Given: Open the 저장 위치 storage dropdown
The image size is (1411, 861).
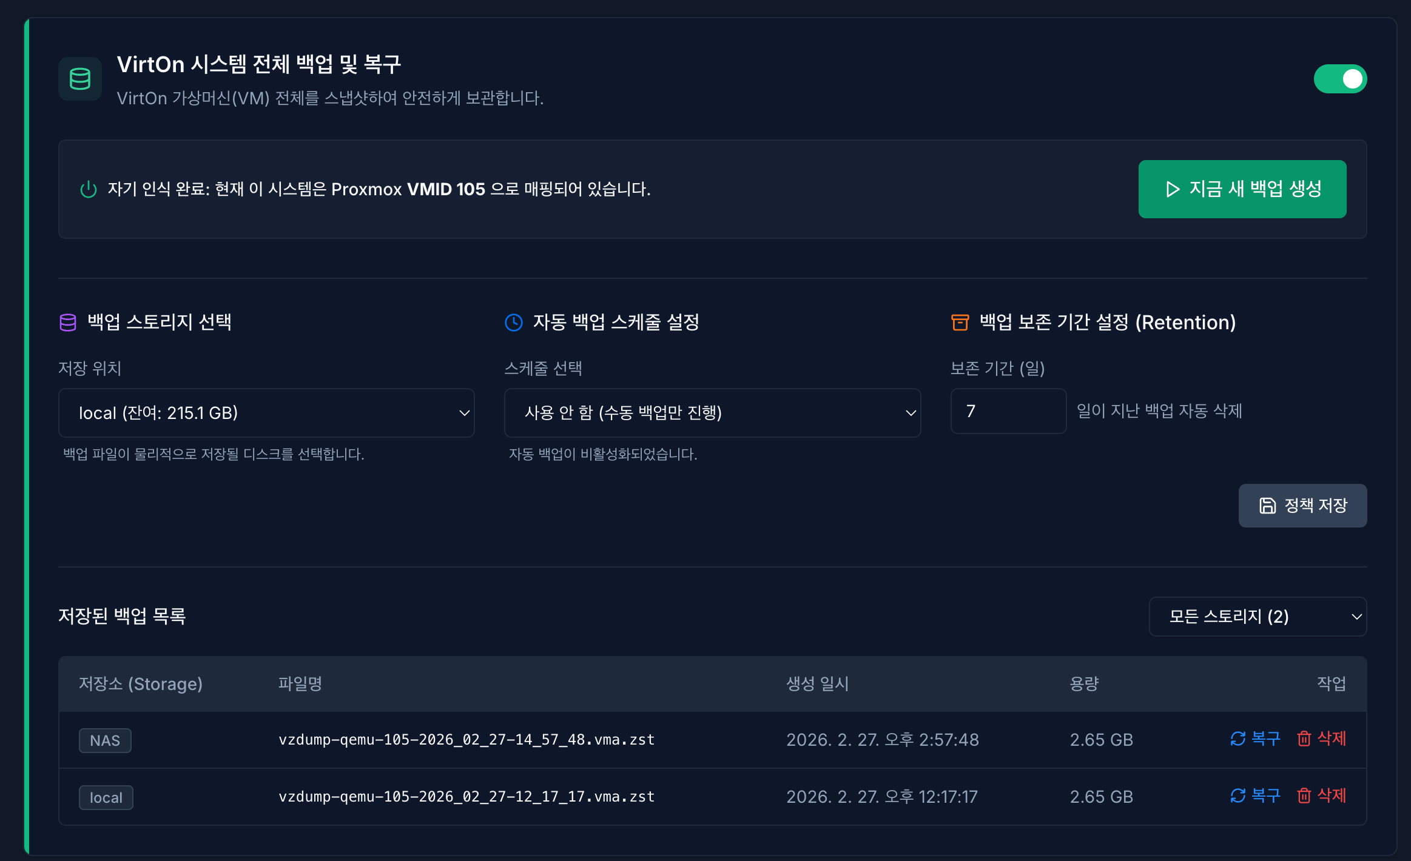Looking at the screenshot, I should [266, 412].
